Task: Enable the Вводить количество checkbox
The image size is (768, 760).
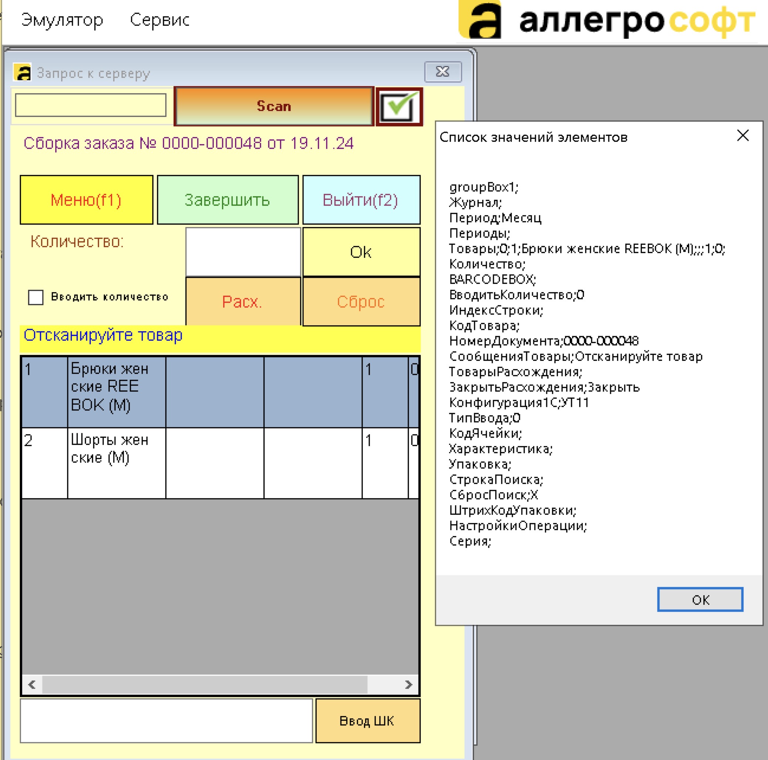Action: coord(36,297)
